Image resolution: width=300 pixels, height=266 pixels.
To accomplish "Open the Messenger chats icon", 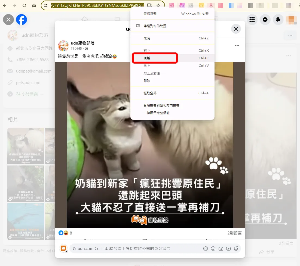I will coord(265,20).
